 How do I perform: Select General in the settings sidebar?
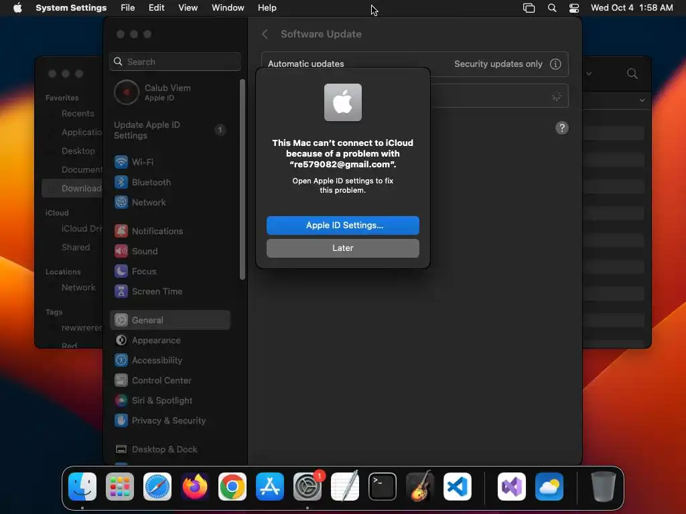(169, 320)
